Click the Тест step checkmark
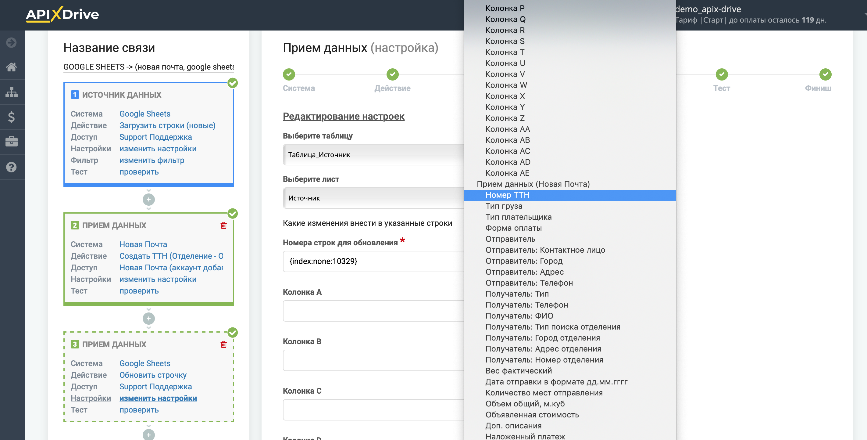The height and width of the screenshot is (440, 867). pos(722,74)
